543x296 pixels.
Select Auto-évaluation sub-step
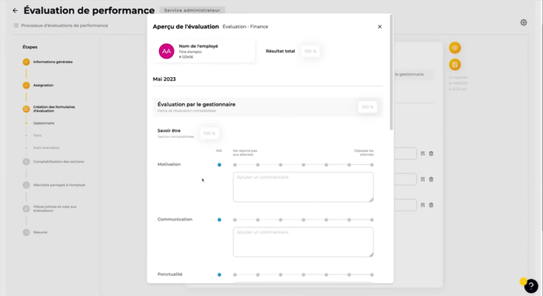pos(46,148)
